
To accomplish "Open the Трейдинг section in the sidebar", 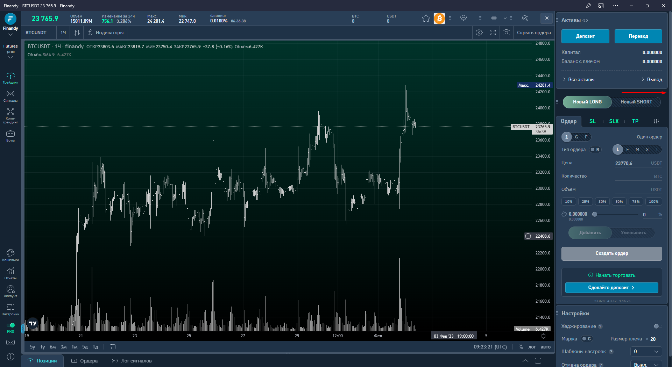I will 10,78.
